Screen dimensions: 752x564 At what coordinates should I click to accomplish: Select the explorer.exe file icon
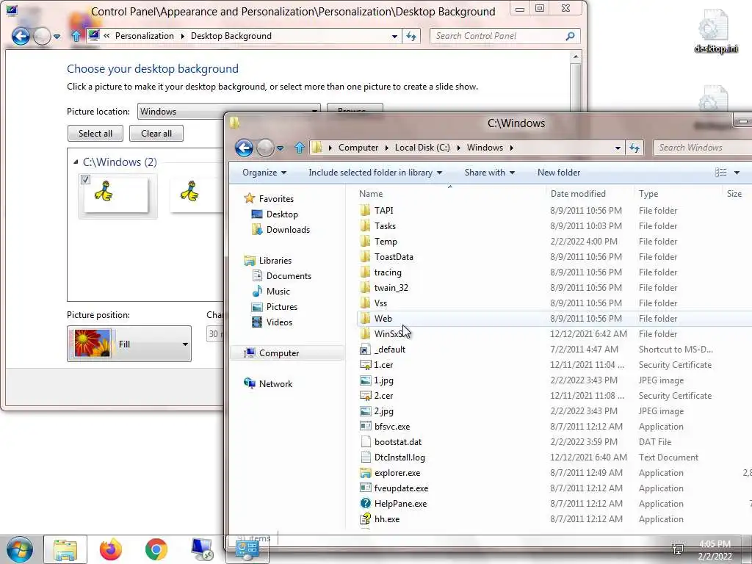366,473
